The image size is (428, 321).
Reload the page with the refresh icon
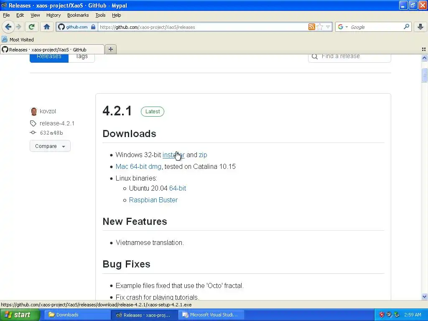click(x=31, y=27)
